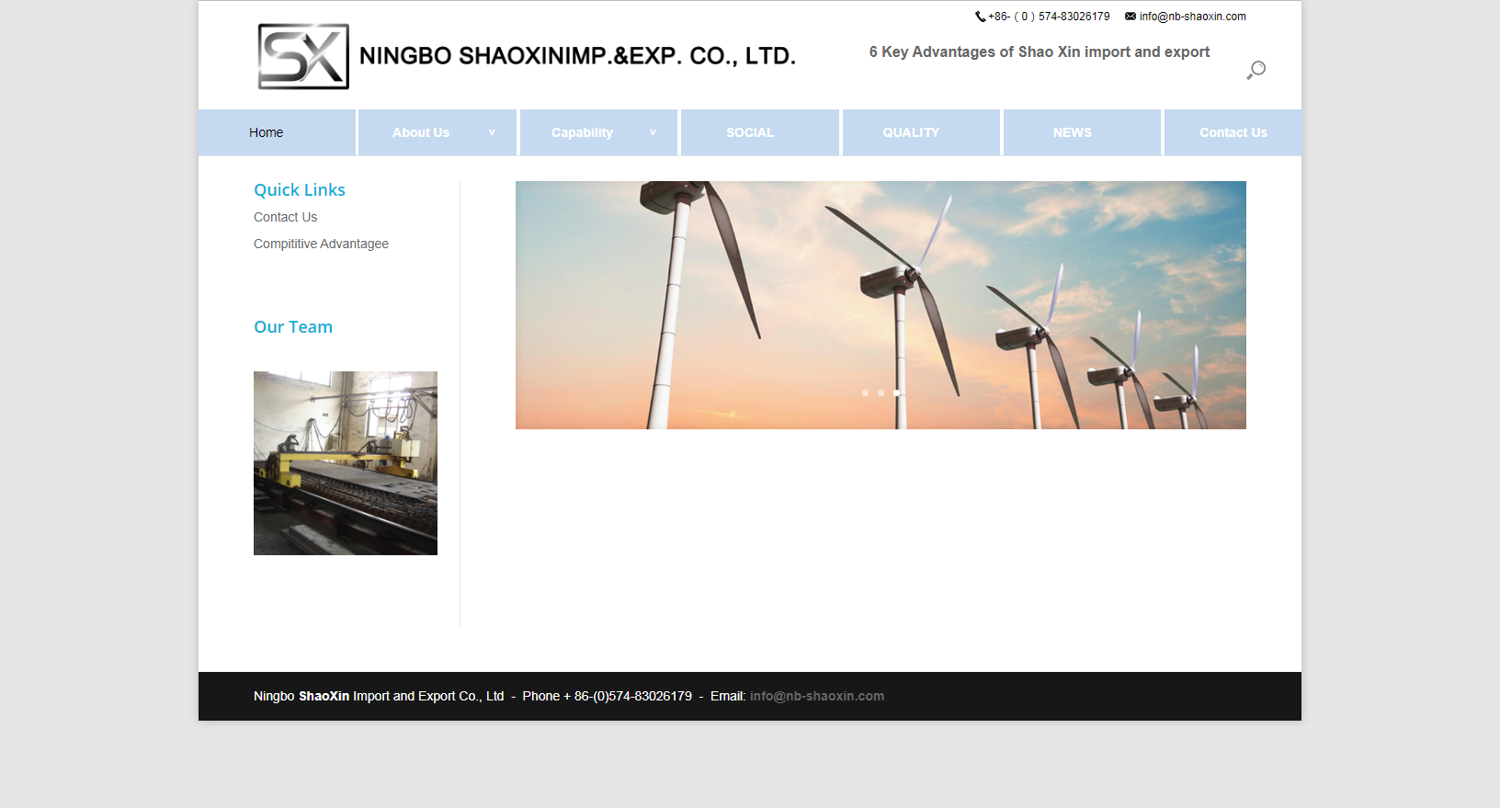Select the first banner slide dot

pos(865,393)
